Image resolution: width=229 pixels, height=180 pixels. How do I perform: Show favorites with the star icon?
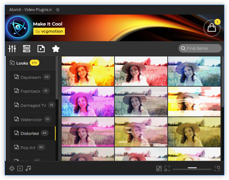(x=56, y=49)
